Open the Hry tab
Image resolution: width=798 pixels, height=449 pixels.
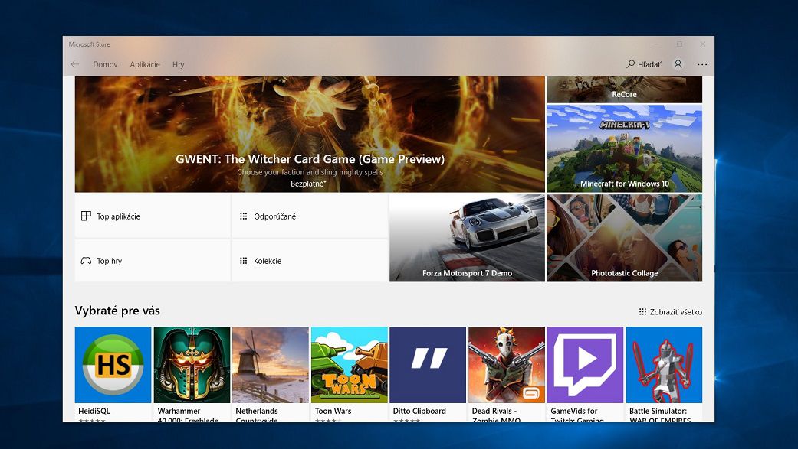tap(178, 64)
